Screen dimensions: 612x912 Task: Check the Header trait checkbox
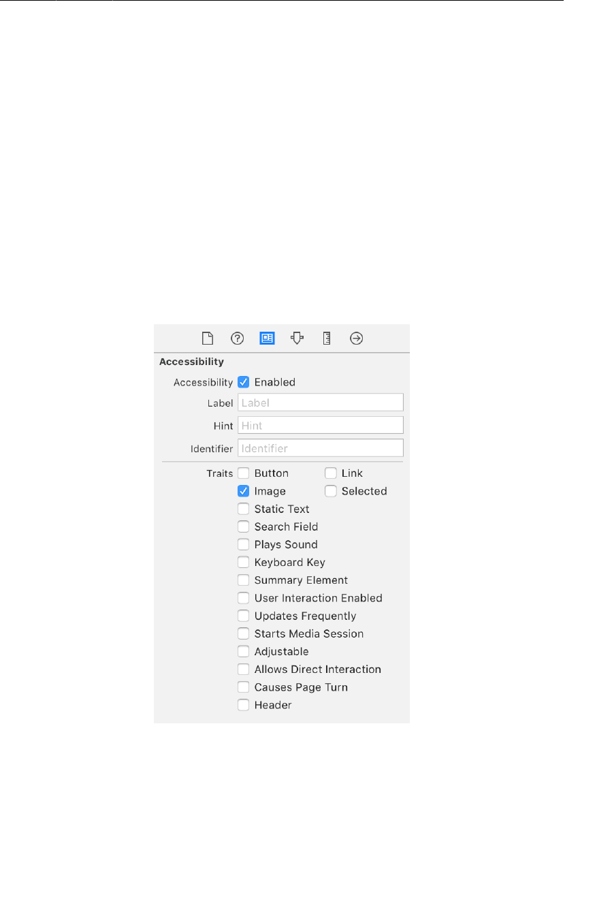click(244, 705)
